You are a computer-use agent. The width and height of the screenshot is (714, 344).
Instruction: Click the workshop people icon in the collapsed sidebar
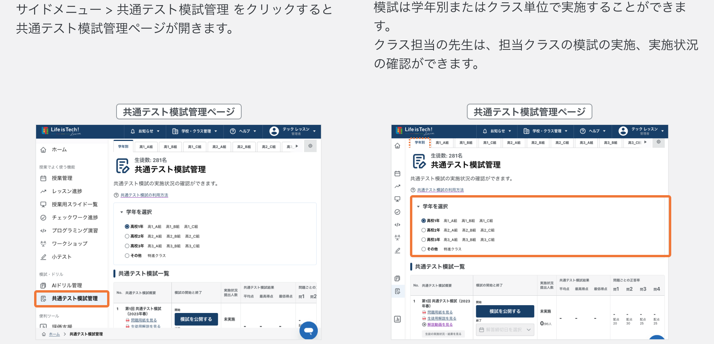(397, 238)
